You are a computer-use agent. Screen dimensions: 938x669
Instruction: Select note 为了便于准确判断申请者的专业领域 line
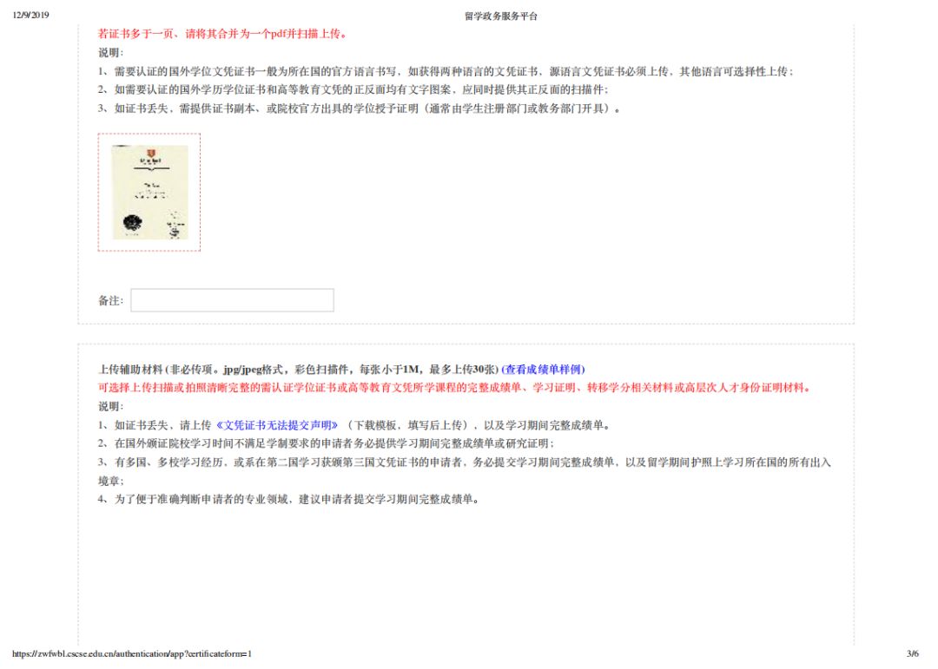tap(289, 499)
